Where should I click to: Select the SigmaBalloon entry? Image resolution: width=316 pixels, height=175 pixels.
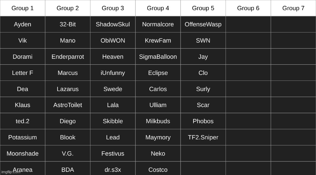point(158,57)
